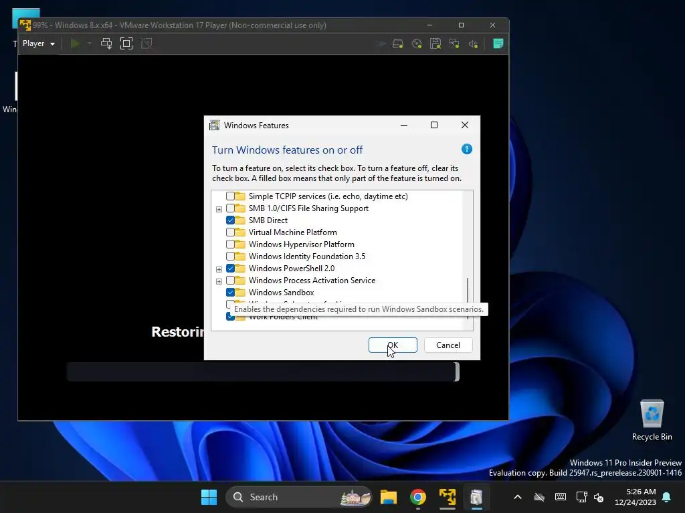Expand Windows Process Activation Service node

point(219,281)
